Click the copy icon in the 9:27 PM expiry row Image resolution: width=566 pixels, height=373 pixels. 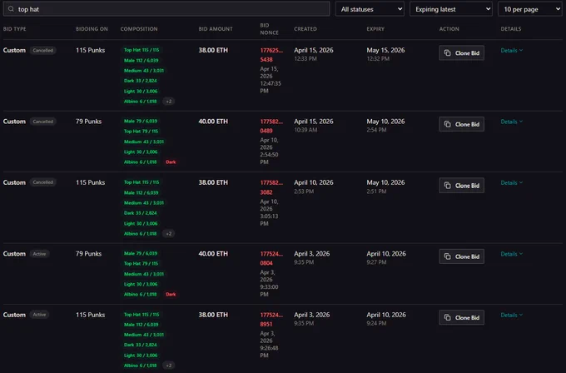click(448, 256)
